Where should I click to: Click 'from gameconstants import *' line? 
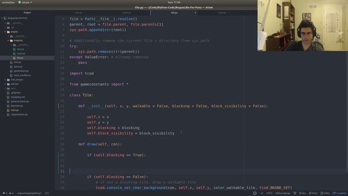point(99,84)
